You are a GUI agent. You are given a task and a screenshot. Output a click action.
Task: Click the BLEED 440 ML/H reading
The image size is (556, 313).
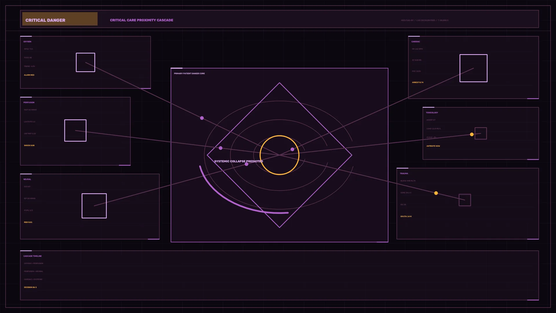coord(408,181)
